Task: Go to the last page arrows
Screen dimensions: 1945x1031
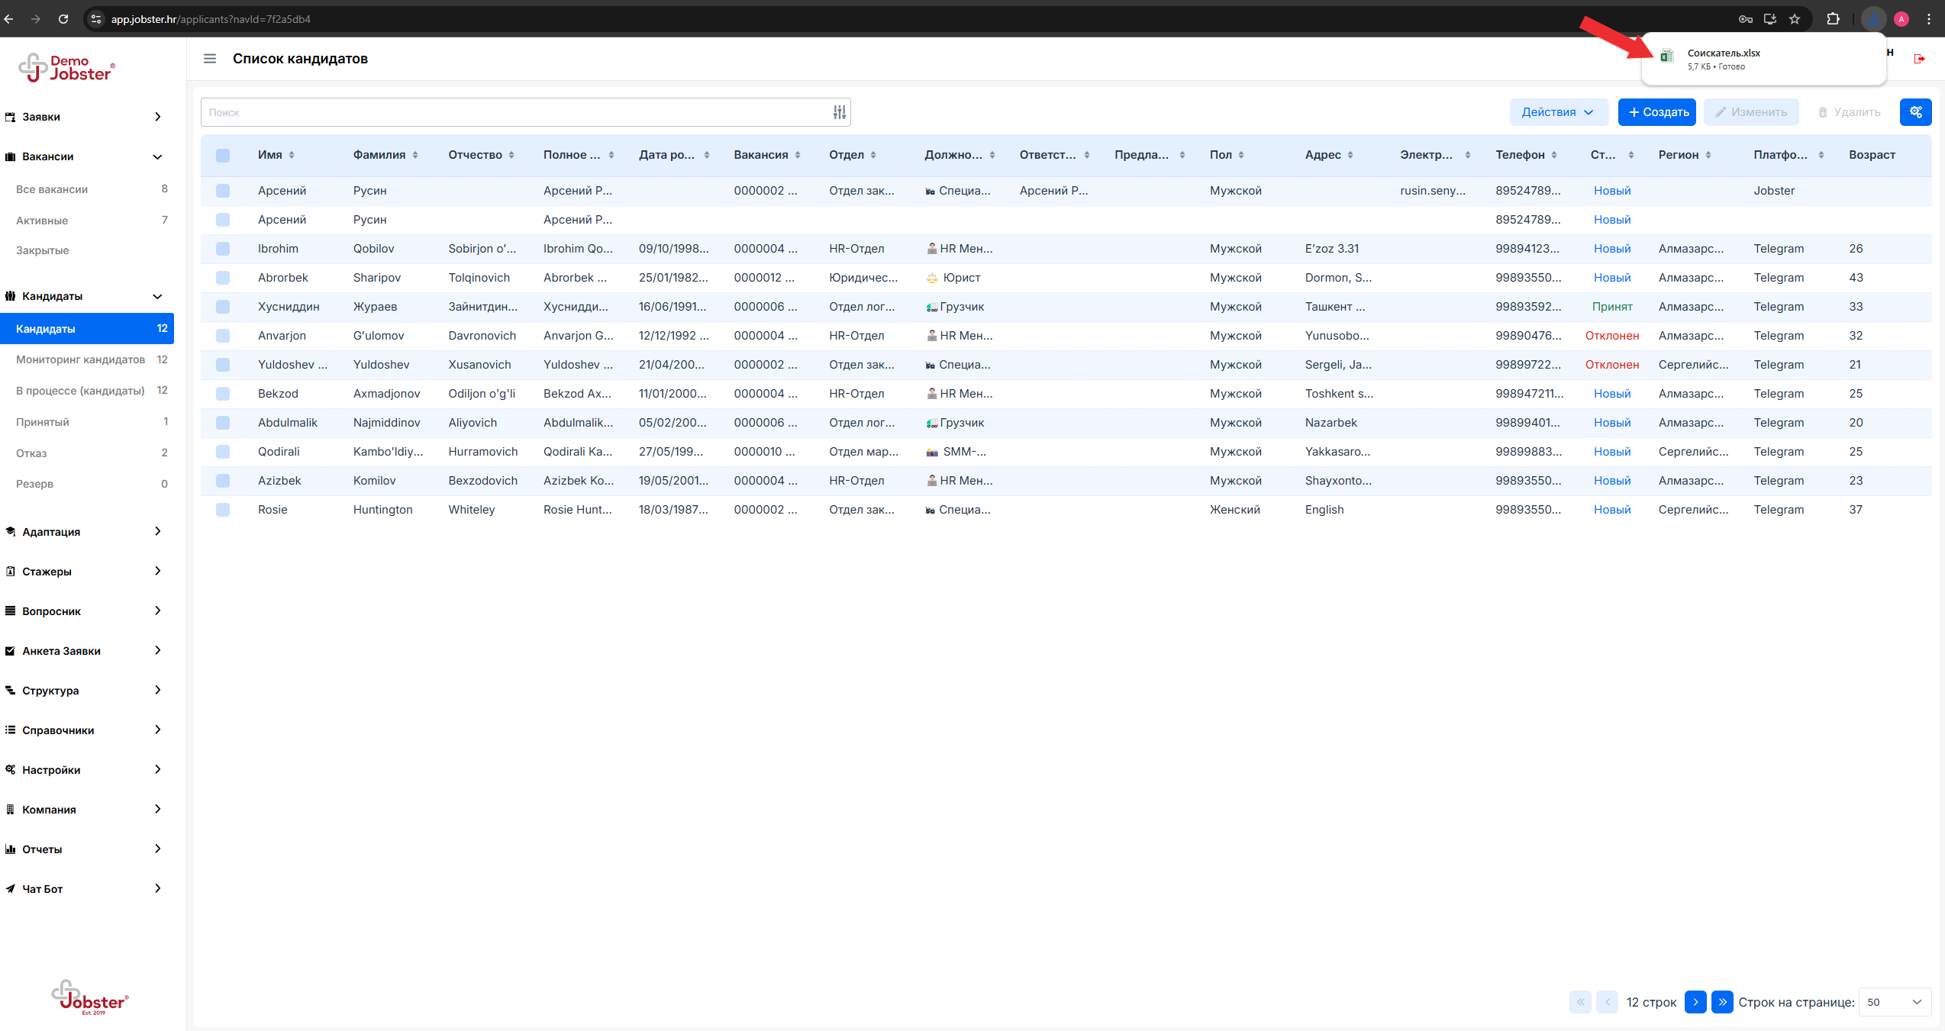Action: click(1722, 1002)
